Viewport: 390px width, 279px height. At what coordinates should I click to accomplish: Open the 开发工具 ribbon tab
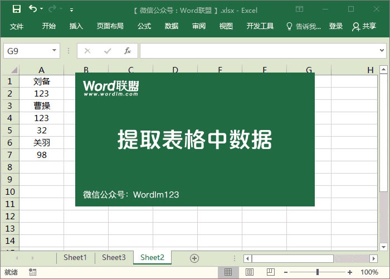[x=260, y=26]
